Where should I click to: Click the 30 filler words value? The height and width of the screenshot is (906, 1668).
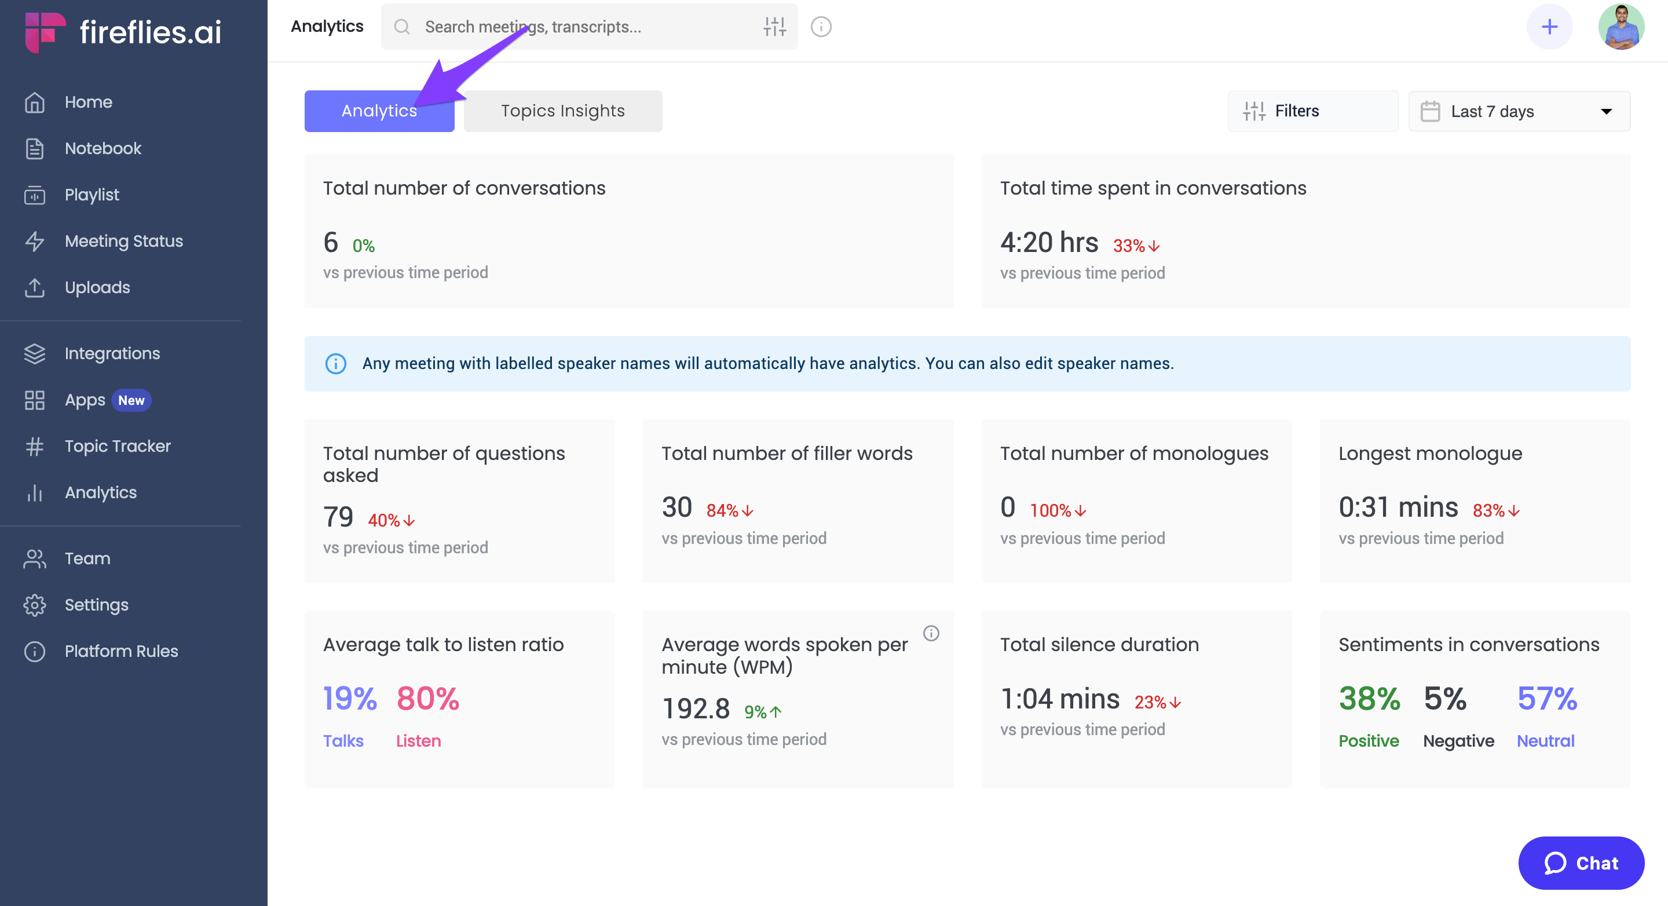click(x=676, y=507)
